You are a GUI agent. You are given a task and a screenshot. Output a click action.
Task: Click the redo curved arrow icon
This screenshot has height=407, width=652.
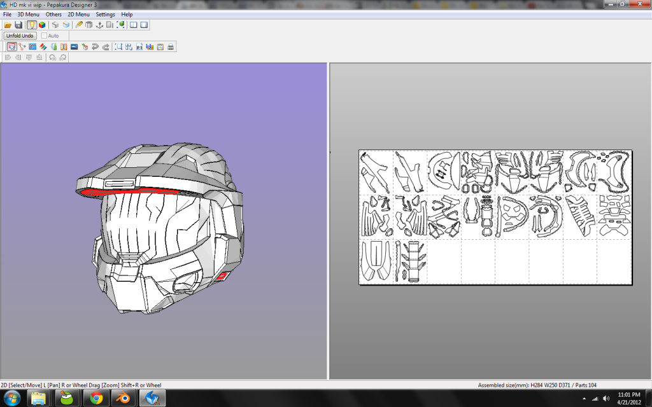(x=106, y=47)
